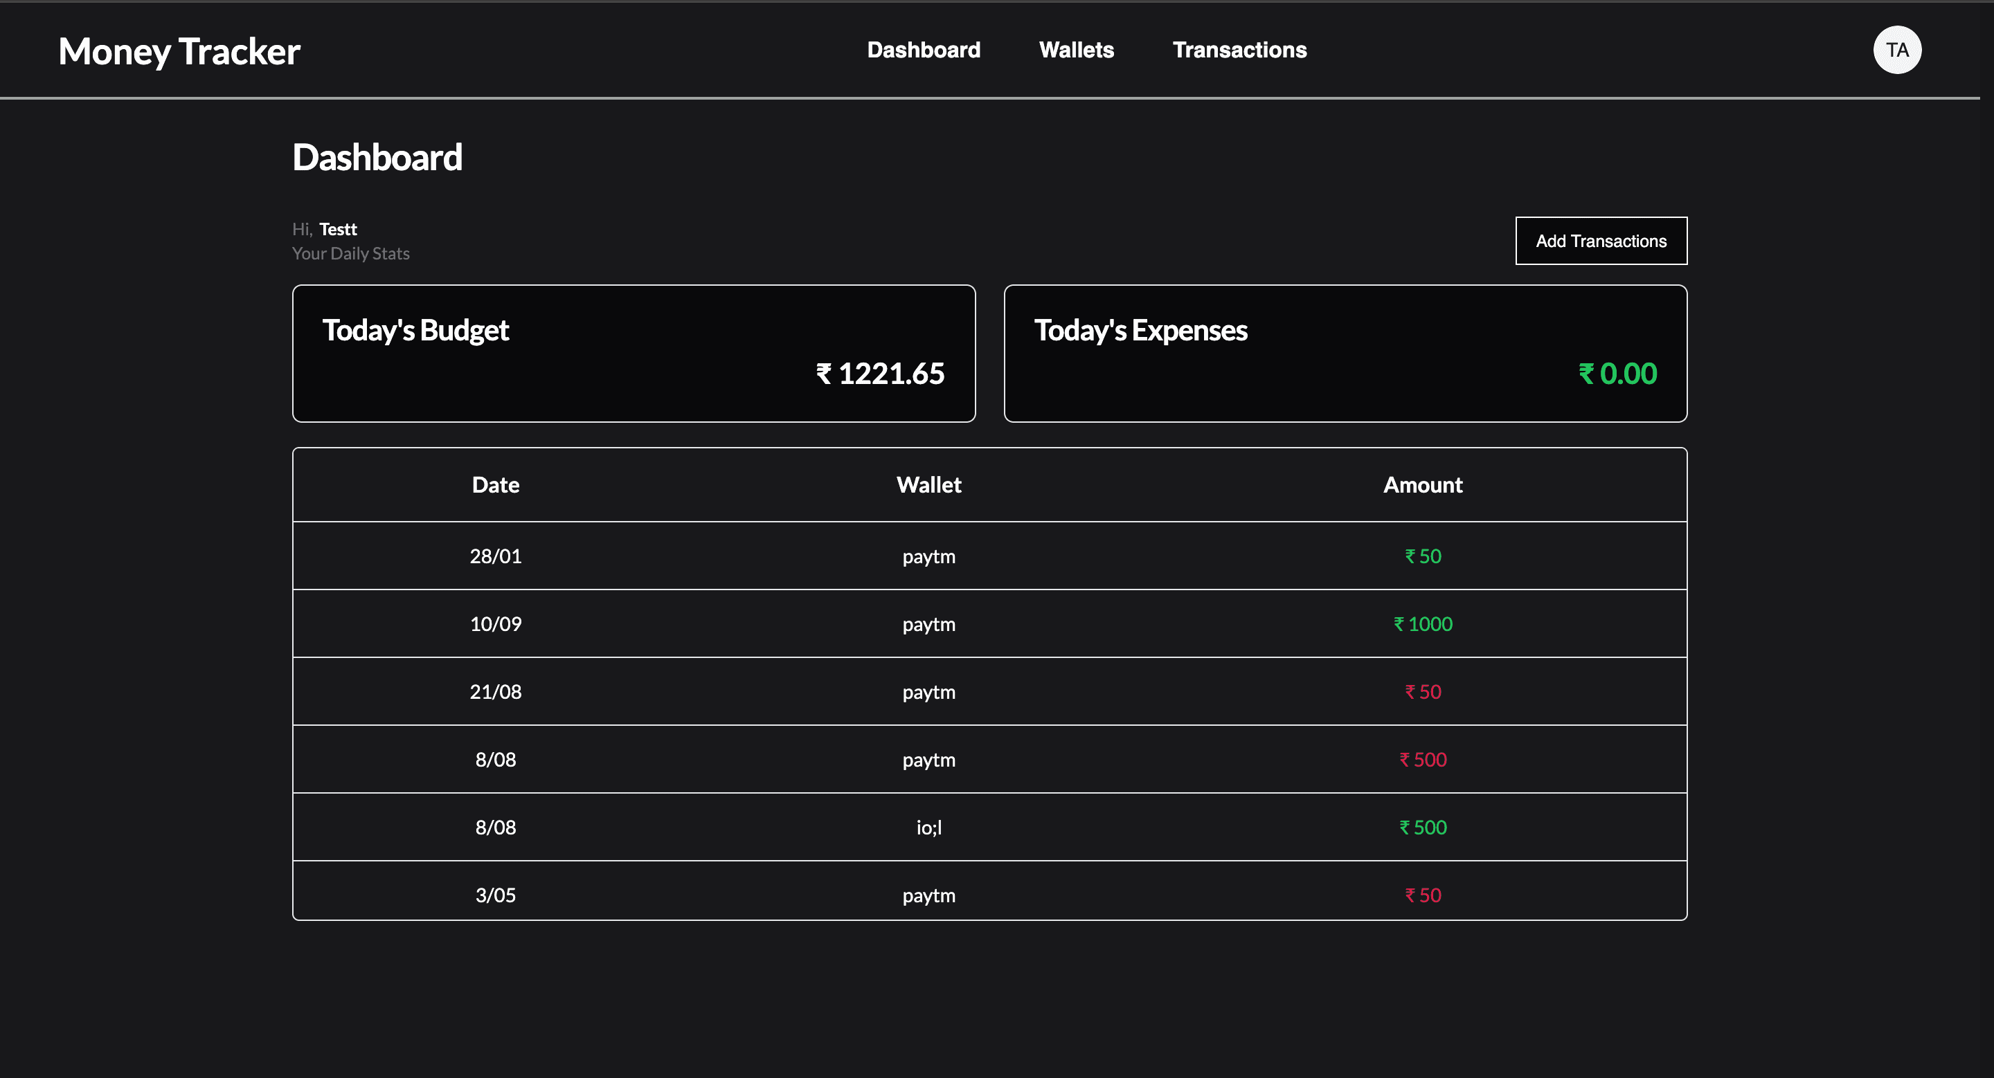Click the red ₹500 amount for 8/08 paytm
Viewport: 1994px width, 1078px height.
click(1423, 758)
